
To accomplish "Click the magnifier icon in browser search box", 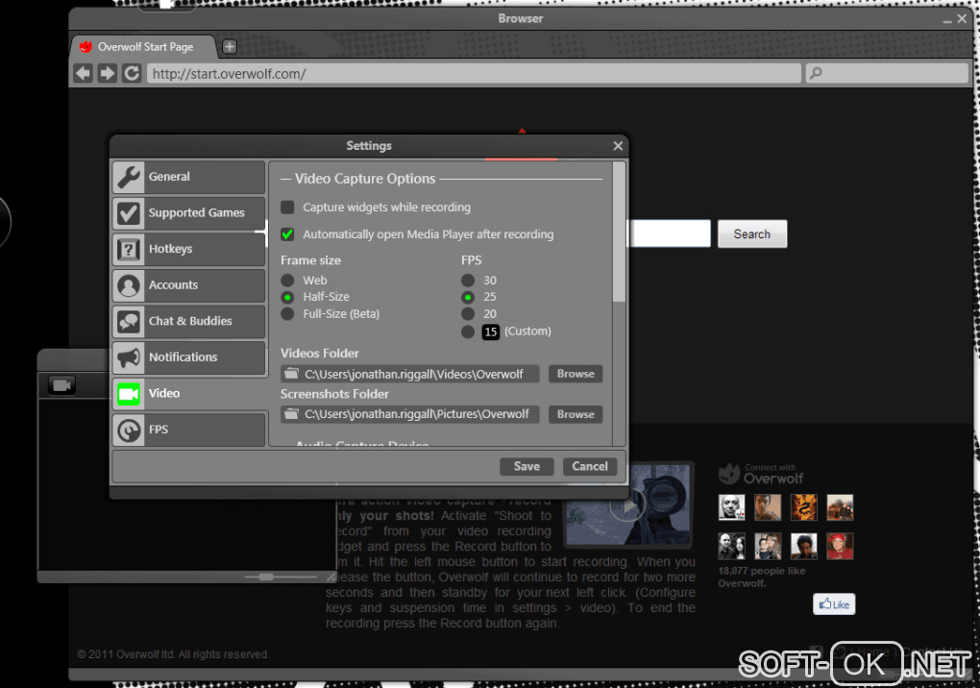I will pos(816,73).
